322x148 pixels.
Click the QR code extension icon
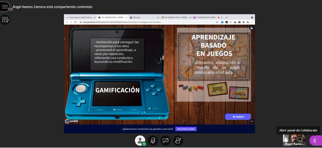(x=239, y=22)
